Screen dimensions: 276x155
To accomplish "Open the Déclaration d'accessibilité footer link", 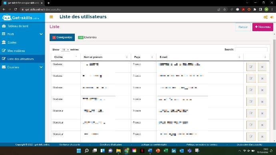I will (250, 145).
